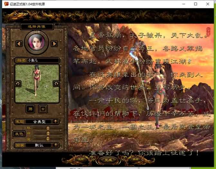Screen dimensions: 216x169
Task: Click the dragon button right of 完成
Action: 135,160
